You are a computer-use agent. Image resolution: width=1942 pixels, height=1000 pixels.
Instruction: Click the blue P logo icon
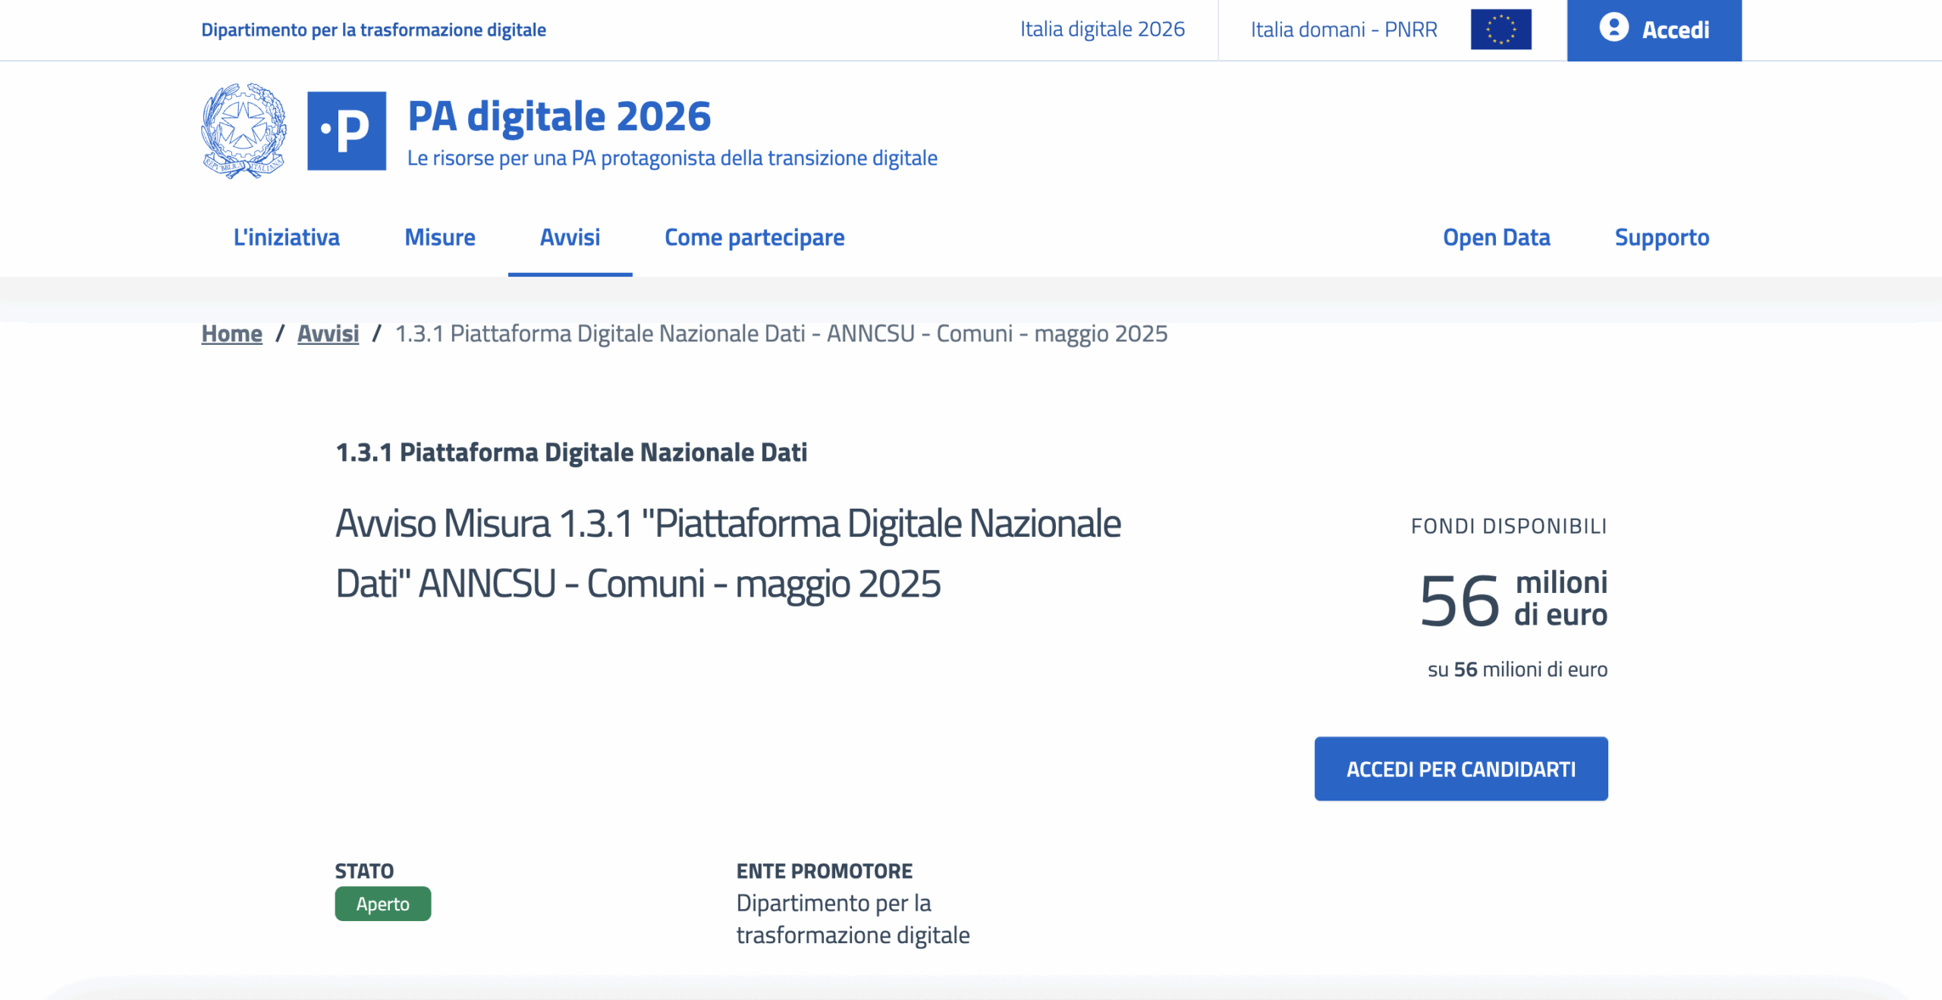[x=347, y=130]
